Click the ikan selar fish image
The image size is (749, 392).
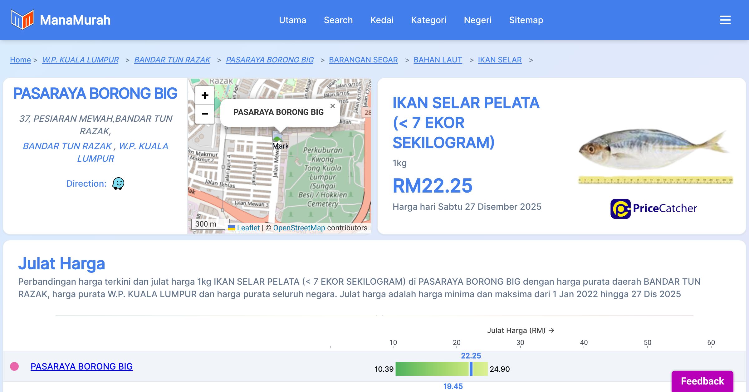click(654, 150)
